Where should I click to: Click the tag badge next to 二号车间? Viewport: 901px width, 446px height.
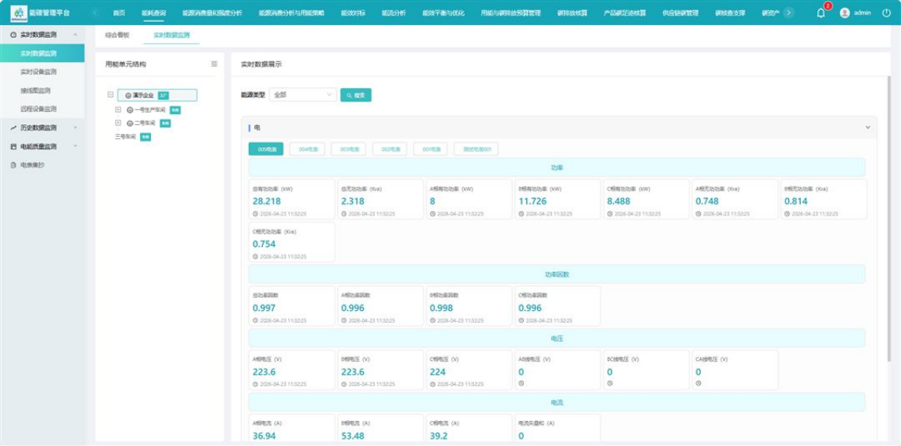pos(165,123)
